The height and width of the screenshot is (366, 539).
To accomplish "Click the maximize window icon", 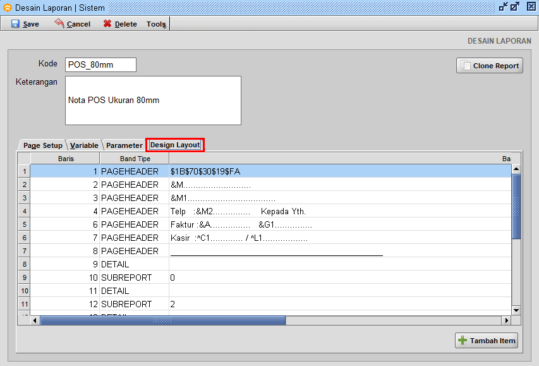I will [515, 6].
